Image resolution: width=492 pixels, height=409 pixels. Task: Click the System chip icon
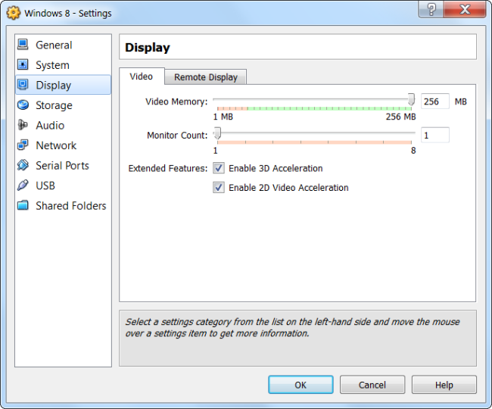(23, 64)
